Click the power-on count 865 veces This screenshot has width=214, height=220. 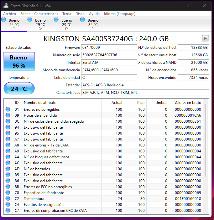coord(193,70)
